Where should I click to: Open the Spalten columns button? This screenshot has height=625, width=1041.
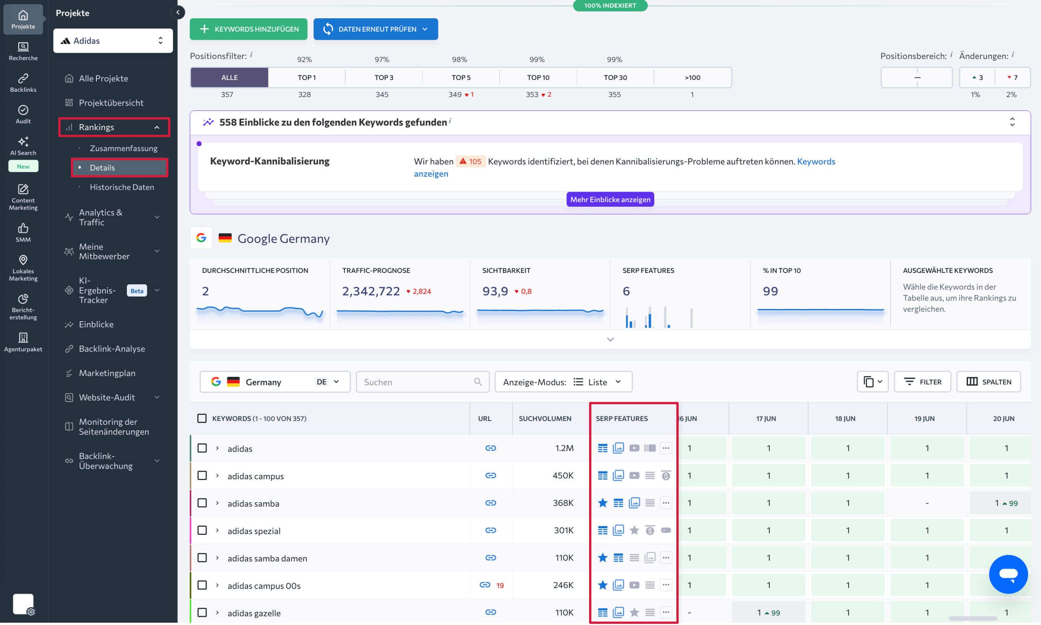tap(988, 382)
